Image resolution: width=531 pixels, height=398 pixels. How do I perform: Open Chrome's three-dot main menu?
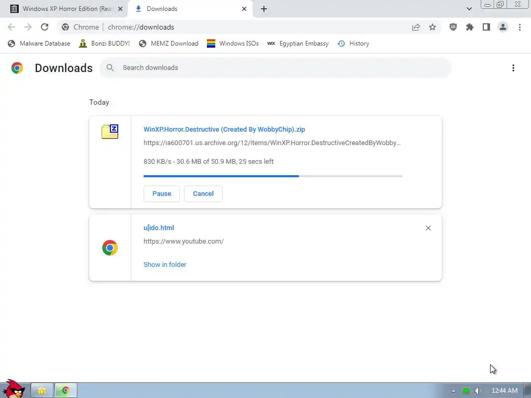pos(520,27)
